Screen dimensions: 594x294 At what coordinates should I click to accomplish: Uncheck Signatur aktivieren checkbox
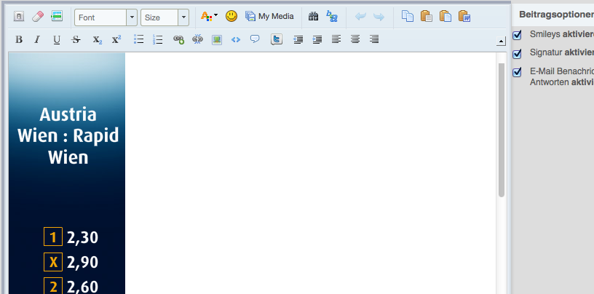tap(517, 53)
